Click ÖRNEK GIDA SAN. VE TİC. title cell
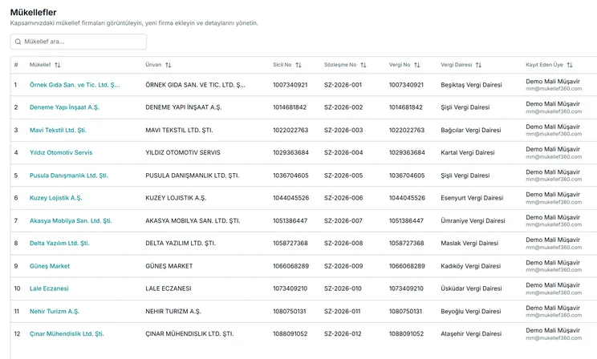 pos(195,85)
